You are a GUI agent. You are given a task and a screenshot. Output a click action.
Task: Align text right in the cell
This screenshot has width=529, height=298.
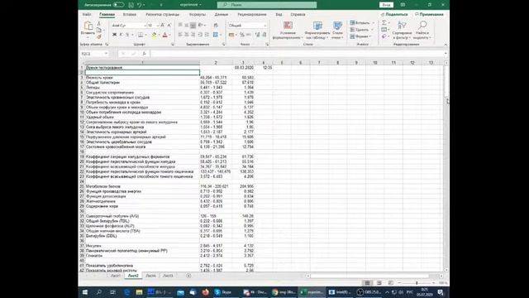[193, 35]
